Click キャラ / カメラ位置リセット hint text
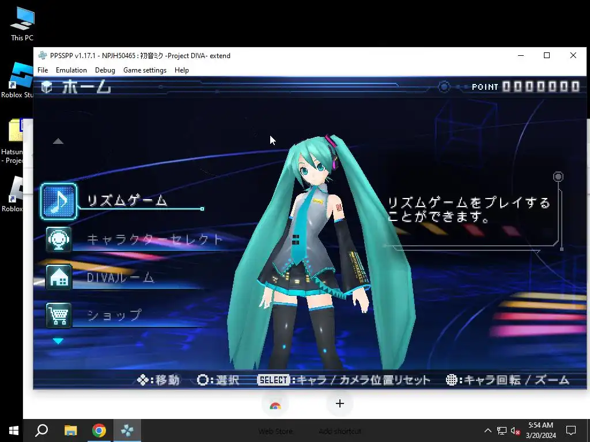Image resolution: width=590 pixels, height=442 pixels. click(x=364, y=380)
